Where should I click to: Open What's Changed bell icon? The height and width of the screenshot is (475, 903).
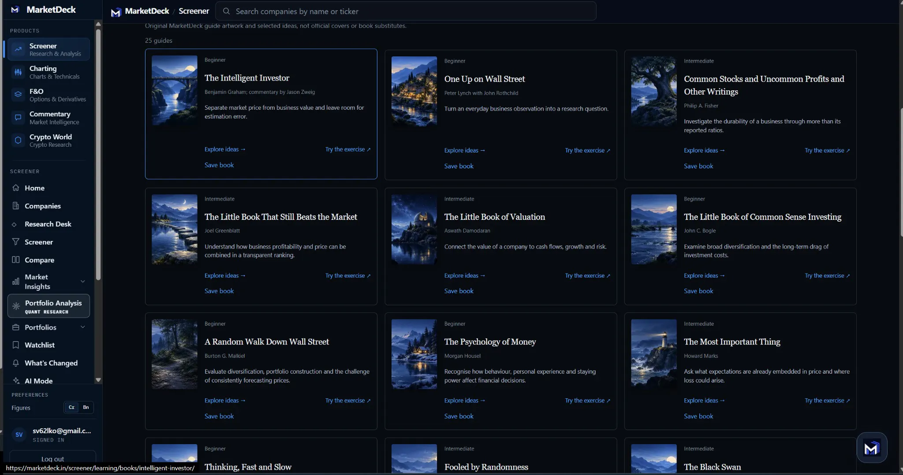(x=16, y=363)
